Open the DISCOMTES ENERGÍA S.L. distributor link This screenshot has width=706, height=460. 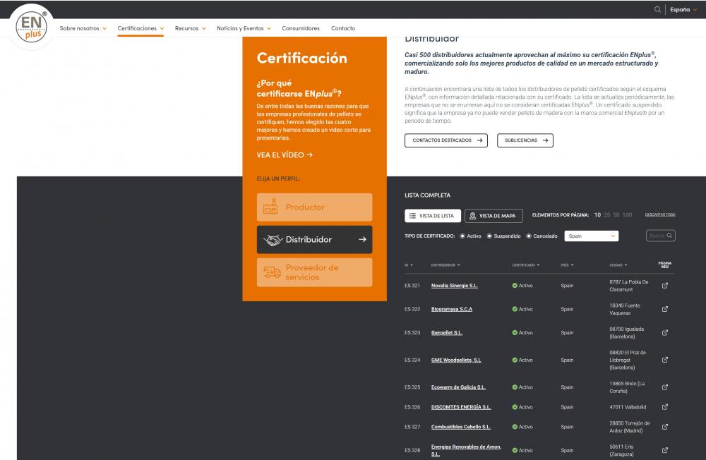(x=461, y=407)
